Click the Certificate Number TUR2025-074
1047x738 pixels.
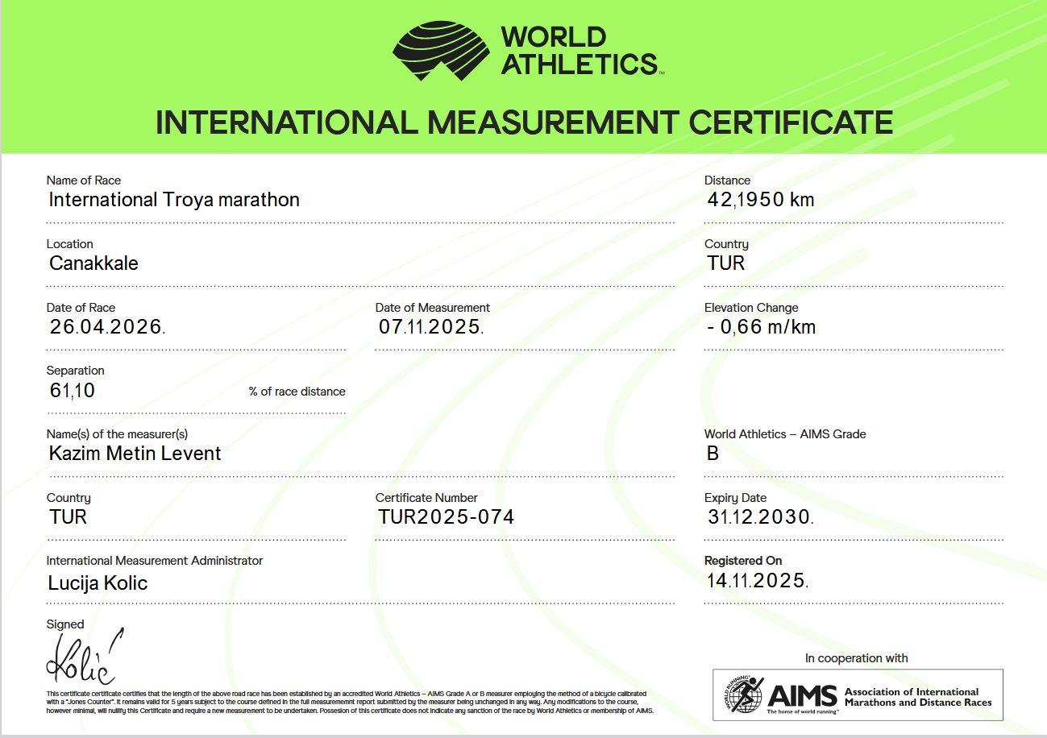tap(446, 517)
